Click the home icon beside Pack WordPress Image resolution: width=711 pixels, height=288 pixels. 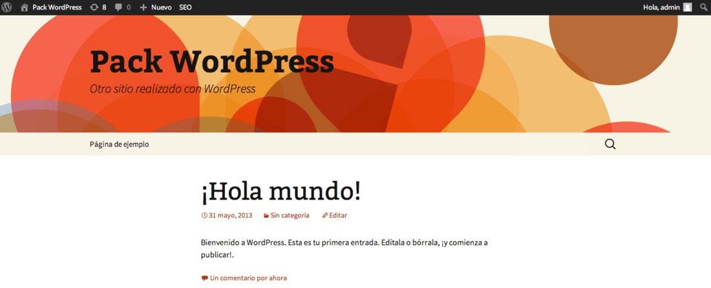coord(25,7)
